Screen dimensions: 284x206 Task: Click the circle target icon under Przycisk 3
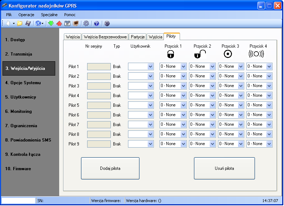point(228,54)
